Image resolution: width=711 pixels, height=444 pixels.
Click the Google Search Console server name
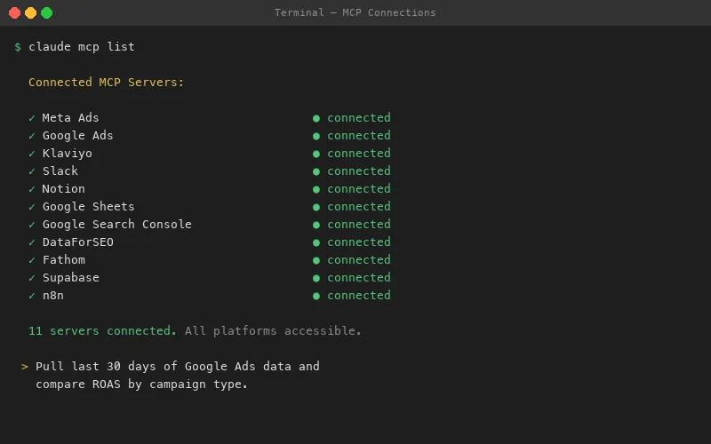117,225
